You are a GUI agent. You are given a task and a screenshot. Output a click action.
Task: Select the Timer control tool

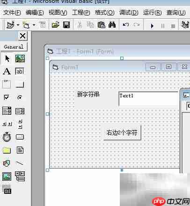click(7, 137)
